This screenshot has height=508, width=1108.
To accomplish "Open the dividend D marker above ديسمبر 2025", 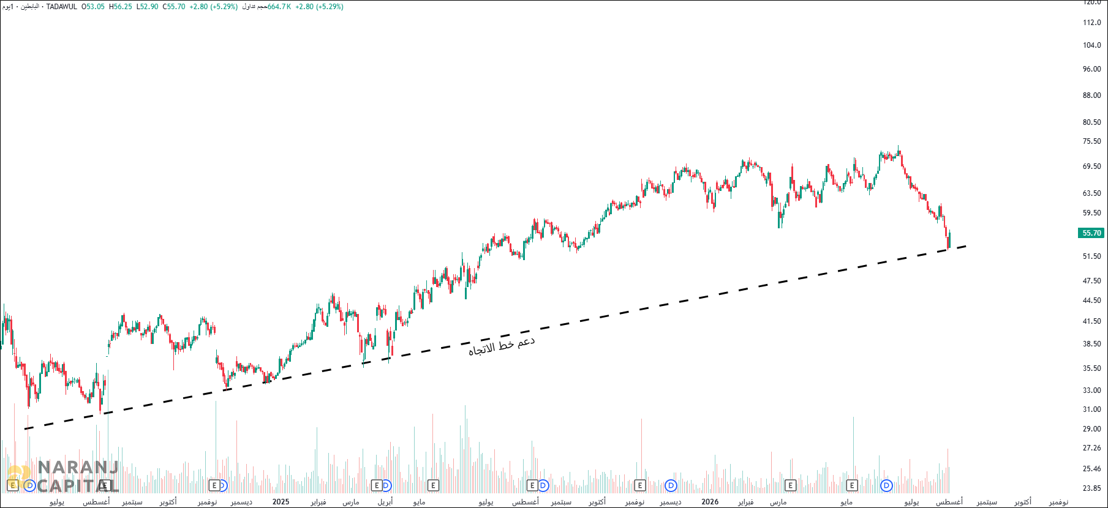I will [x=671, y=485].
